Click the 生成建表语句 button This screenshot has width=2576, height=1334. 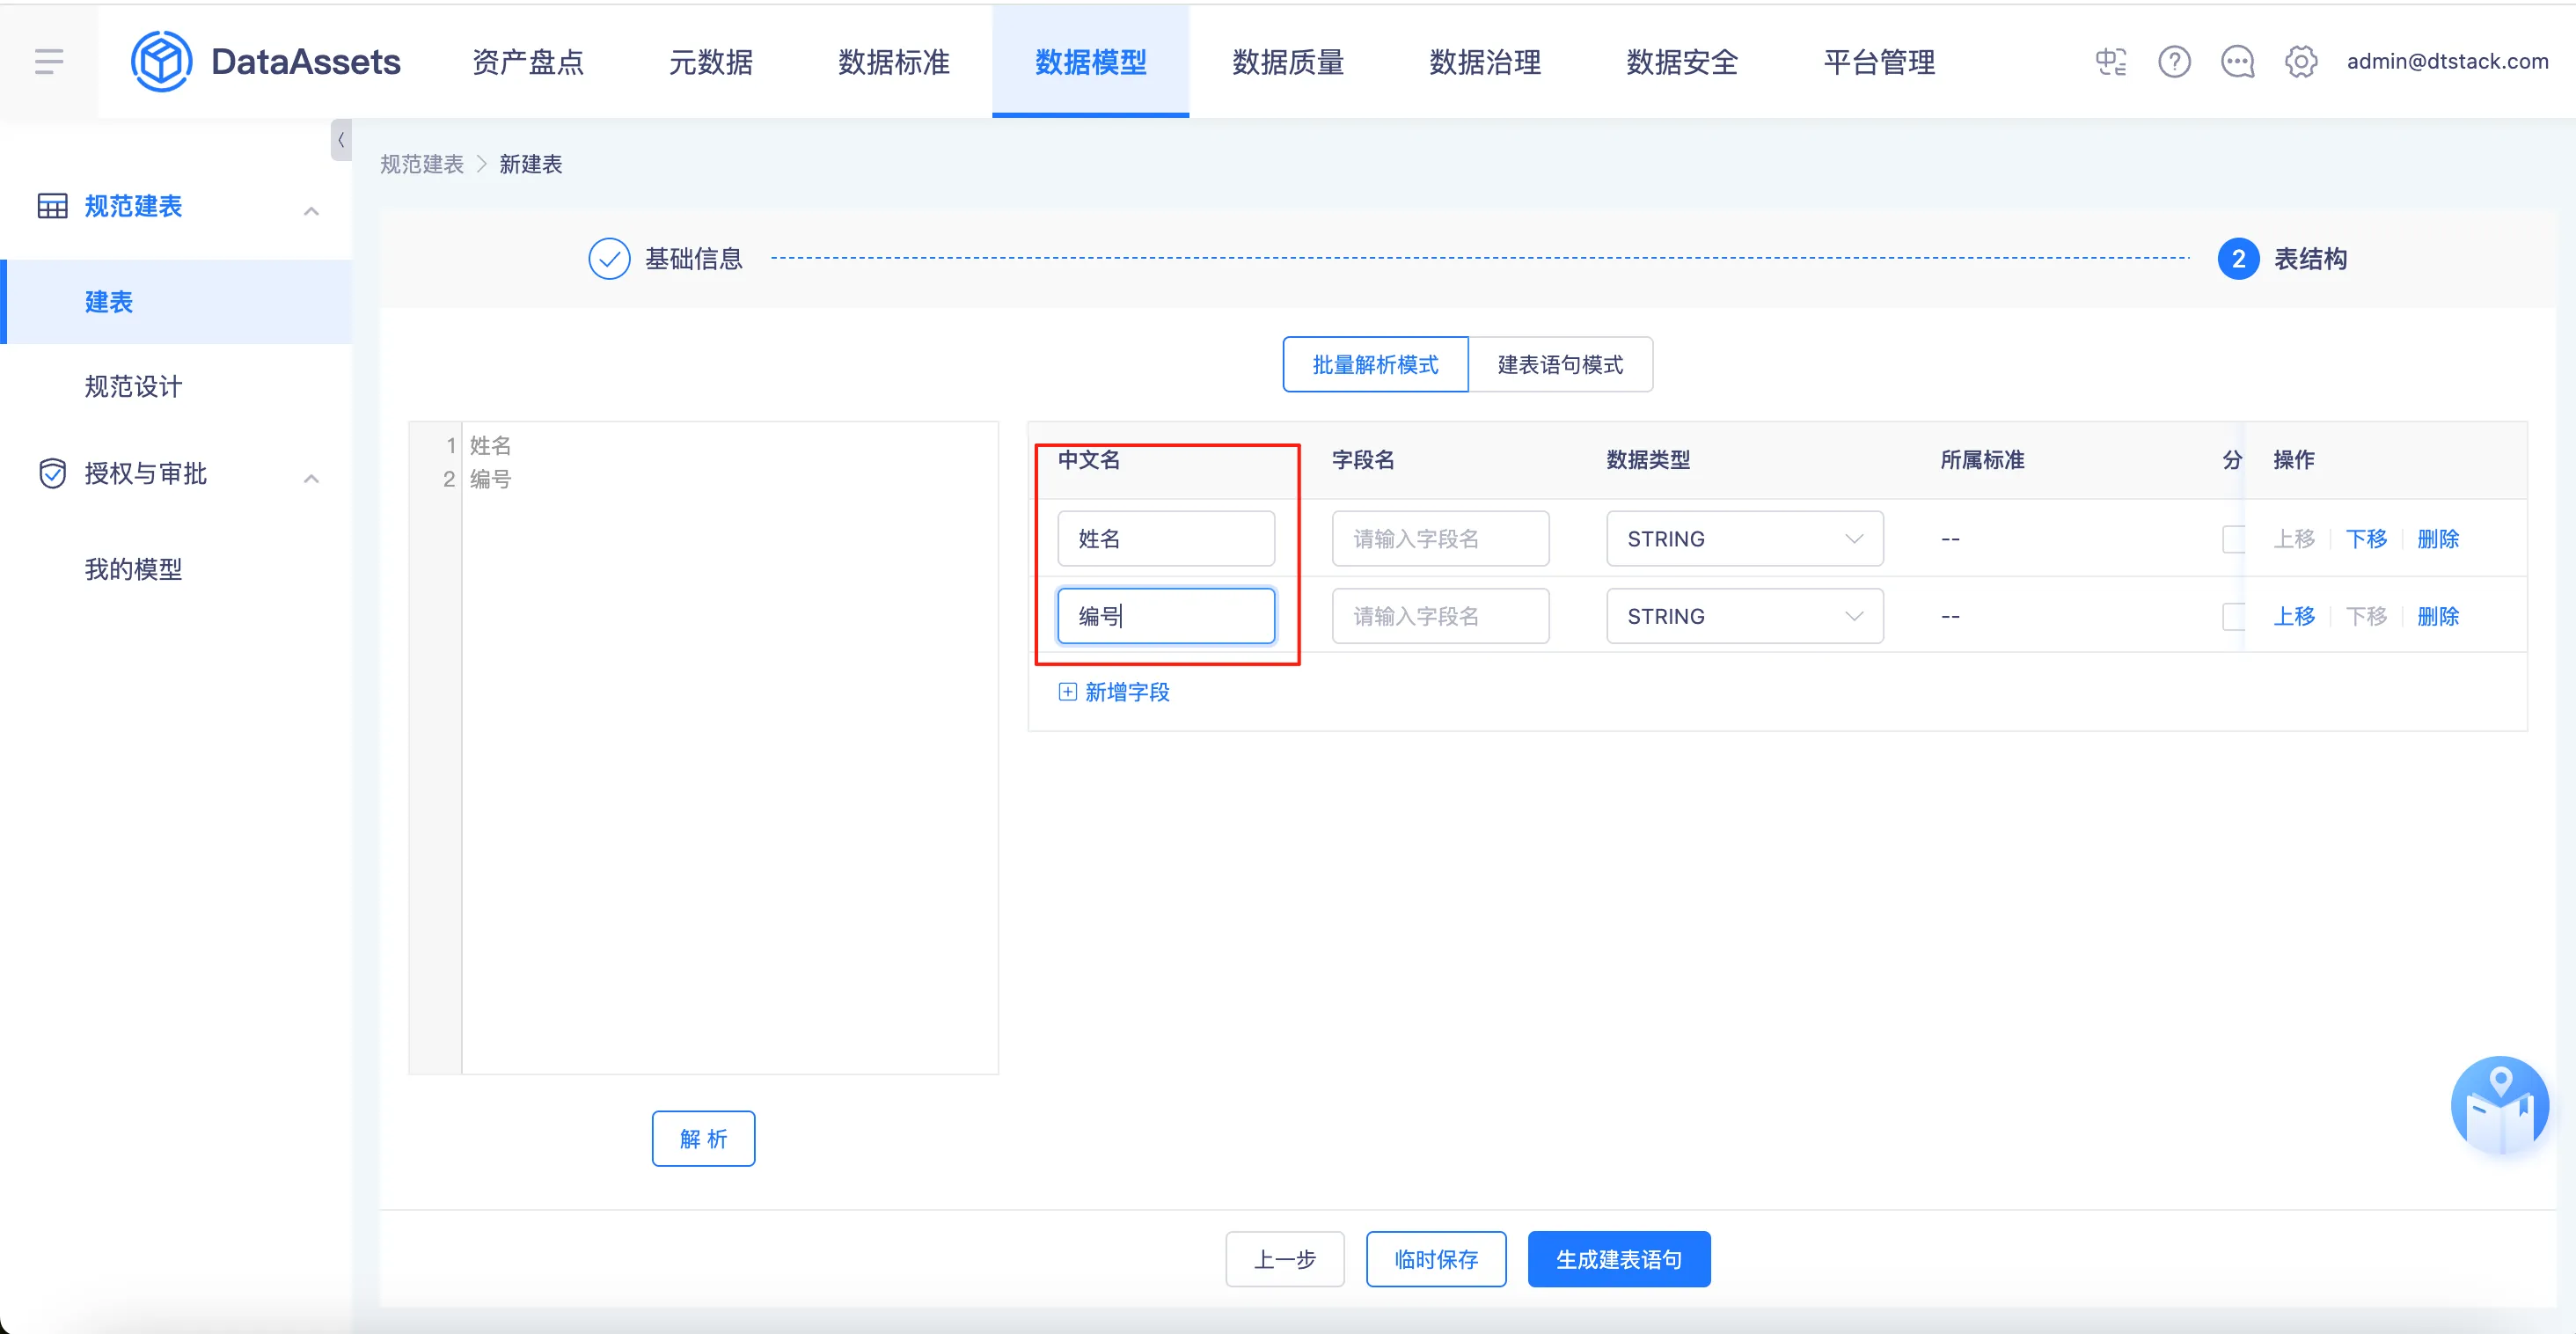[1618, 1259]
